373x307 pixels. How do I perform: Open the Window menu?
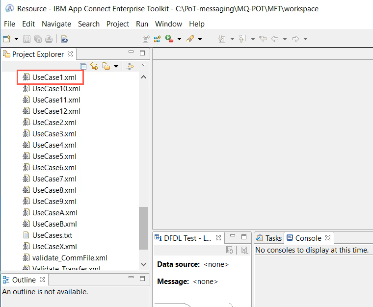pos(168,24)
